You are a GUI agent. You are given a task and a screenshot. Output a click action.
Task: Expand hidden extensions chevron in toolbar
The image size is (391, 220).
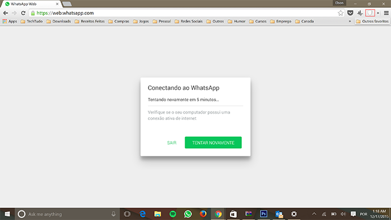(378, 13)
